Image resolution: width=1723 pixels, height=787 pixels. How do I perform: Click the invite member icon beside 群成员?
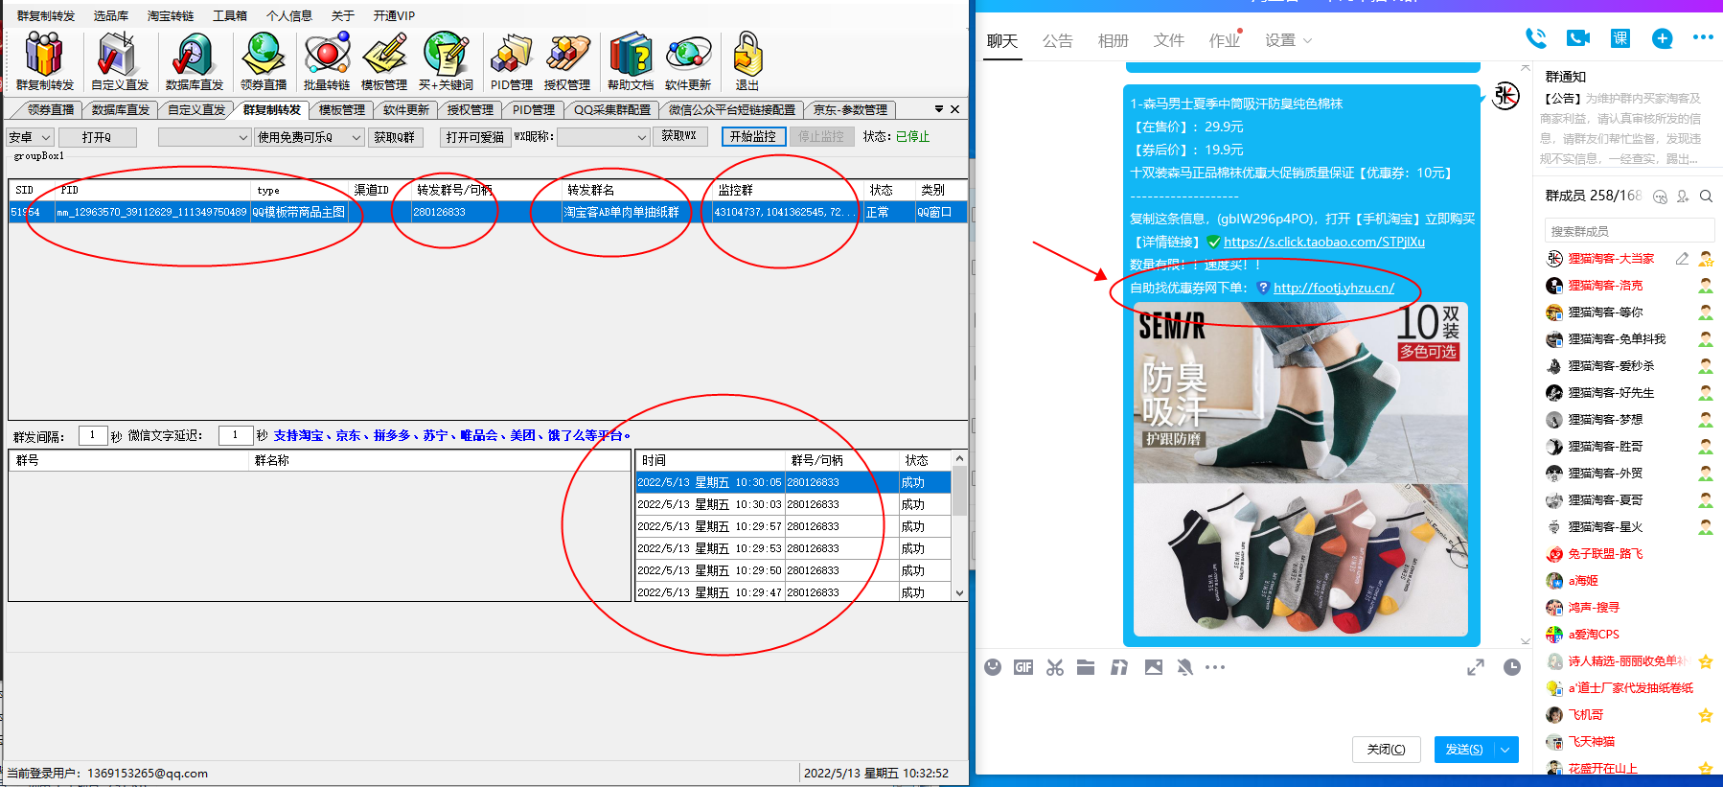1683,196
